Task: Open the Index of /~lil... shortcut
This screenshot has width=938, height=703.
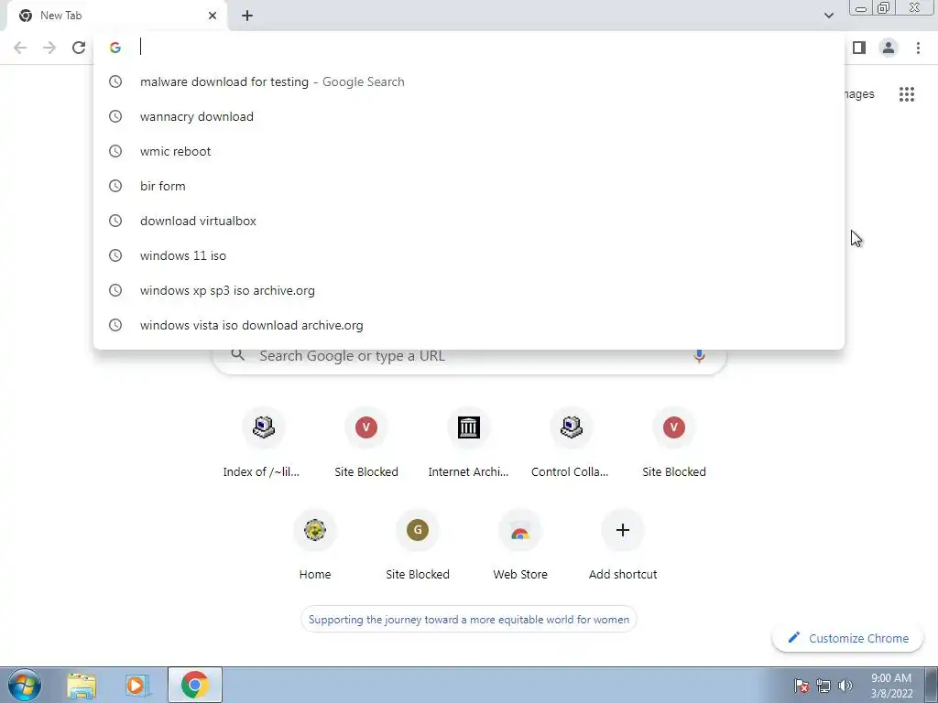Action: click(x=263, y=444)
